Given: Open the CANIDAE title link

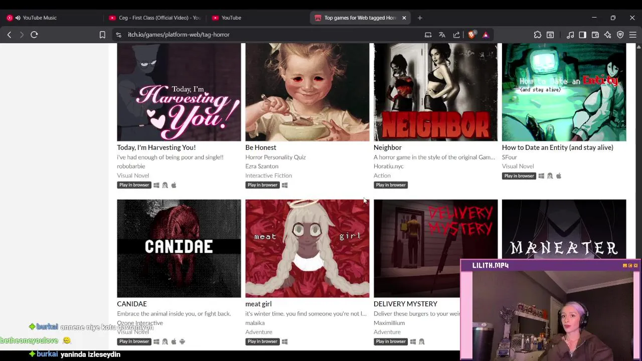Looking at the screenshot, I should (132, 304).
